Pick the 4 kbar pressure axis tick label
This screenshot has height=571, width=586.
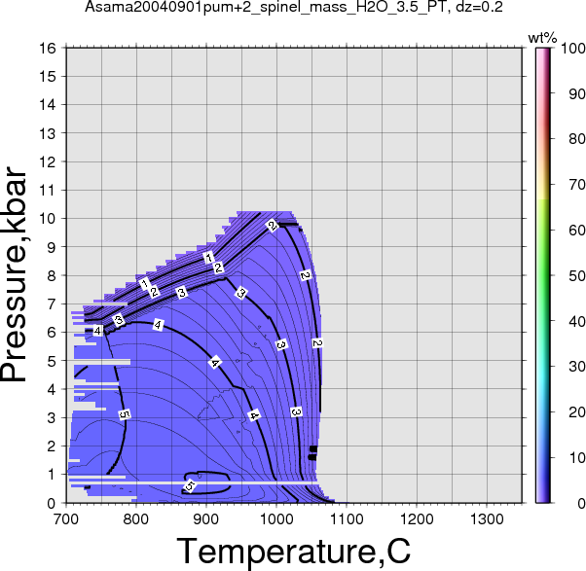click(52, 389)
